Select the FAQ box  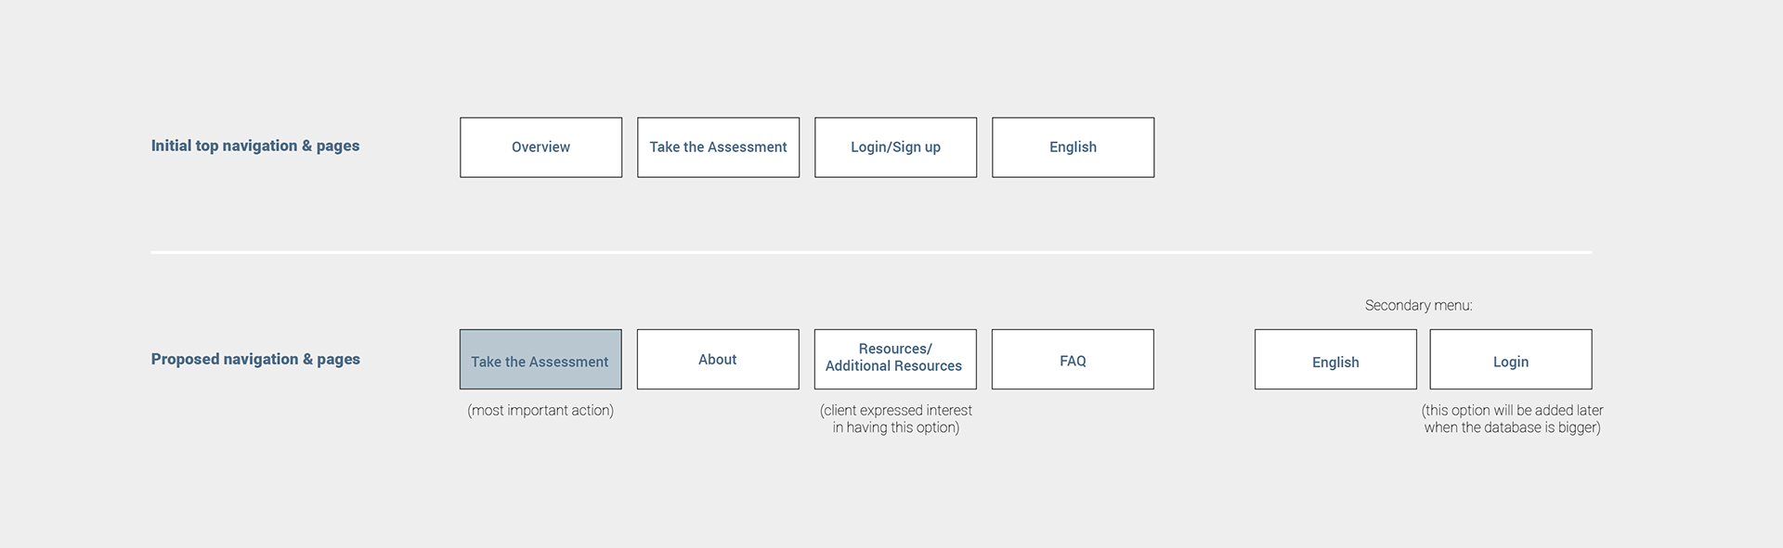point(1073,359)
